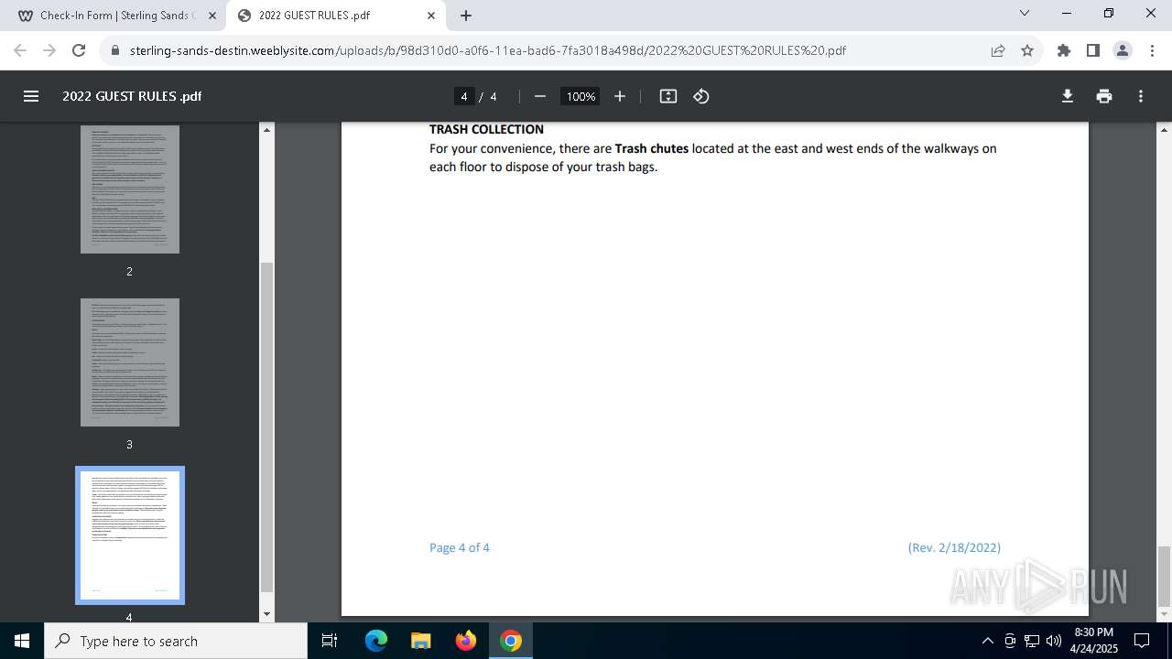The height and width of the screenshot is (659, 1172).
Task: Open Chrome three-dot menu
Action: click(1151, 50)
